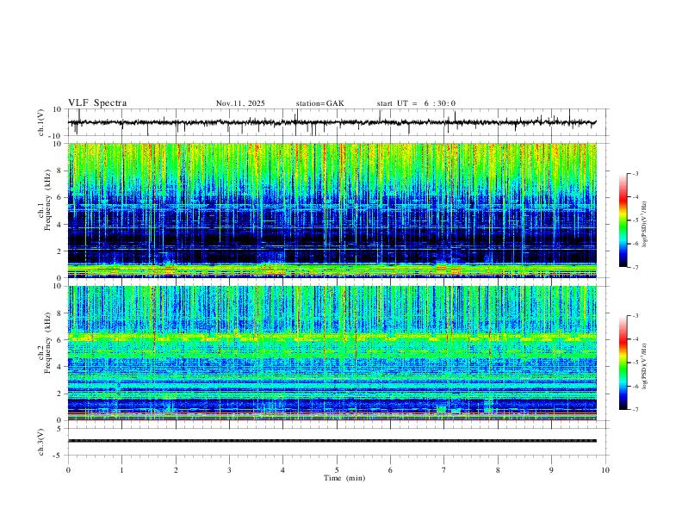This screenshot has width=682, height=527.
Task: Click the ch.3 axis "-5" tick label
Action: pyautogui.click(x=59, y=456)
